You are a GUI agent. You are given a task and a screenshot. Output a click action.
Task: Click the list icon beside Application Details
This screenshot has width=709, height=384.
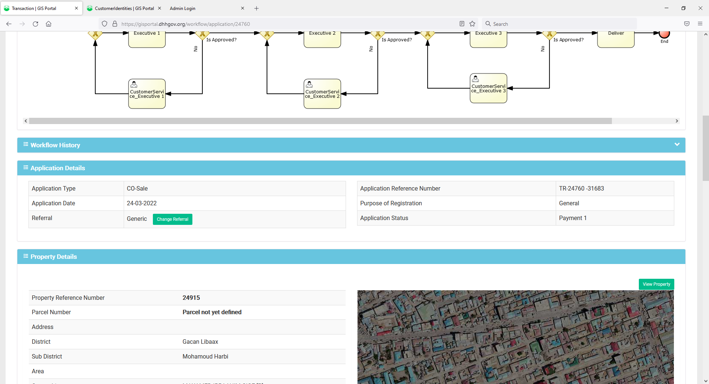(26, 167)
